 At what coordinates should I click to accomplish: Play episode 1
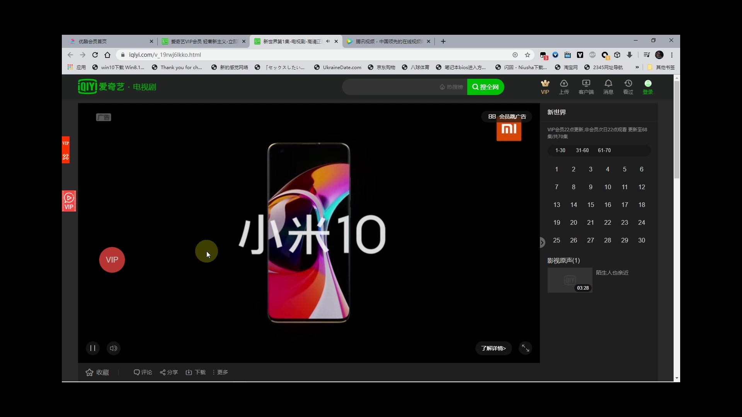(x=556, y=169)
